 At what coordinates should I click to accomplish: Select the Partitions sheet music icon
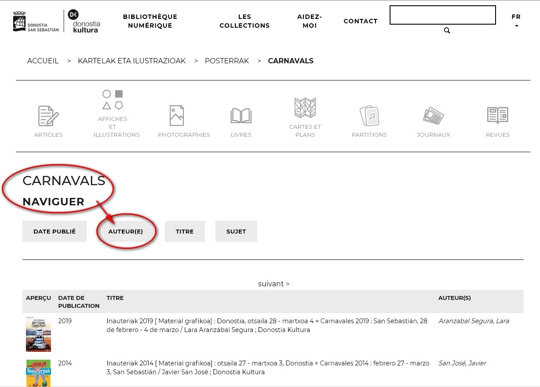click(369, 116)
